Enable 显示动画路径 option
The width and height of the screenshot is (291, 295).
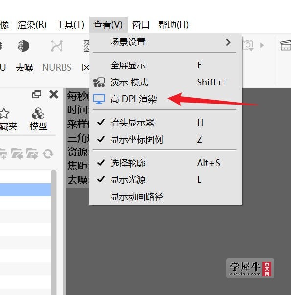(x=165, y=196)
